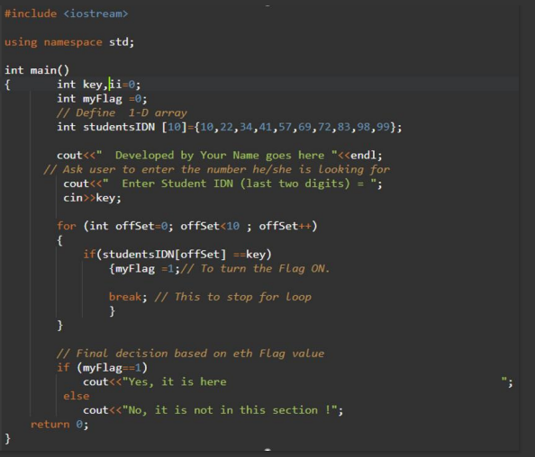Click the 'Developed by Your Name' cout line
Image resolution: width=535 pixels, height=457 pixels.
point(220,156)
